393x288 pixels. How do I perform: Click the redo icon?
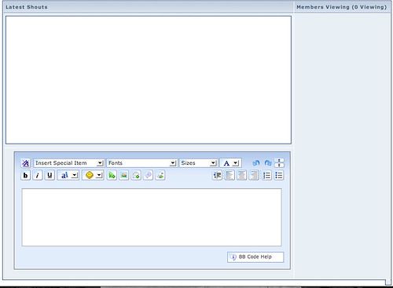point(268,163)
